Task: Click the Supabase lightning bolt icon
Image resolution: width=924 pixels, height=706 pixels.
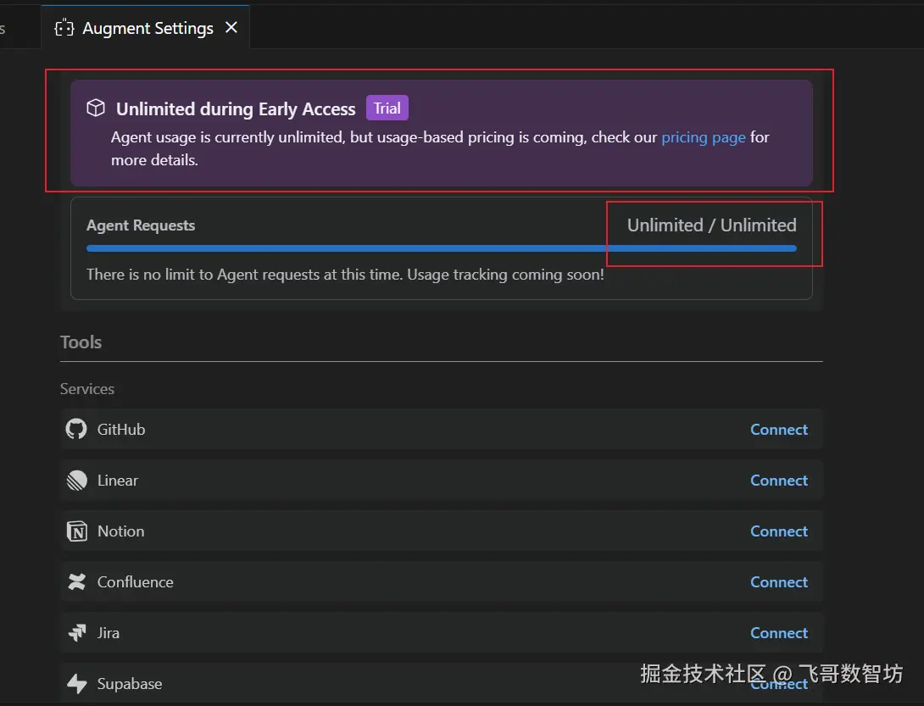Action: pyautogui.click(x=76, y=684)
